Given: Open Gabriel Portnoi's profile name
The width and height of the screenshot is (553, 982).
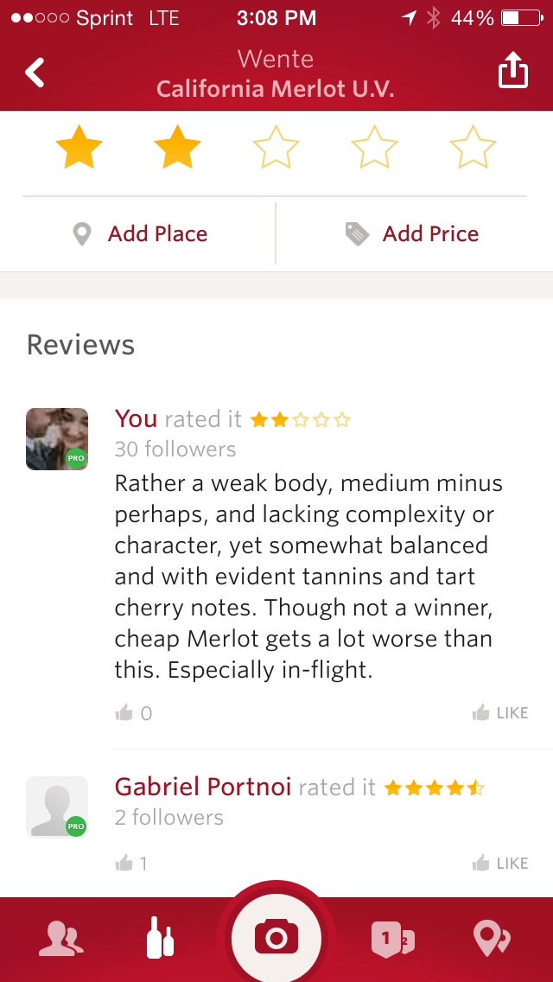Looking at the screenshot, I should 203,787.
